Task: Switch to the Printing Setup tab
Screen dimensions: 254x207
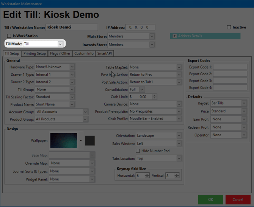Action: click(35, 53)
